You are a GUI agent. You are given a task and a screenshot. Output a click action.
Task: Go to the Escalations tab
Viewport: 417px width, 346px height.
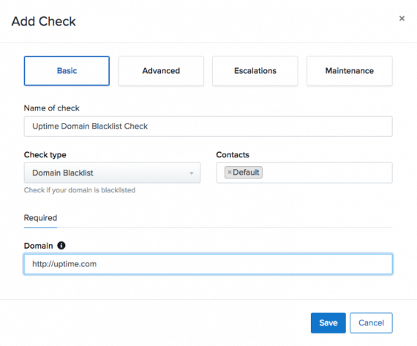pyautogui.click(x=255, y=71)
